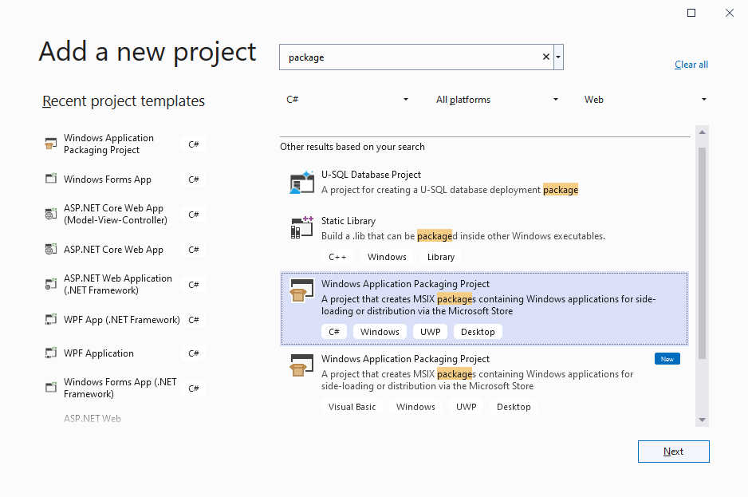
Task: Click the U-SQL Database Project icon
Action: pyautogui.click(x=301, y=182)
